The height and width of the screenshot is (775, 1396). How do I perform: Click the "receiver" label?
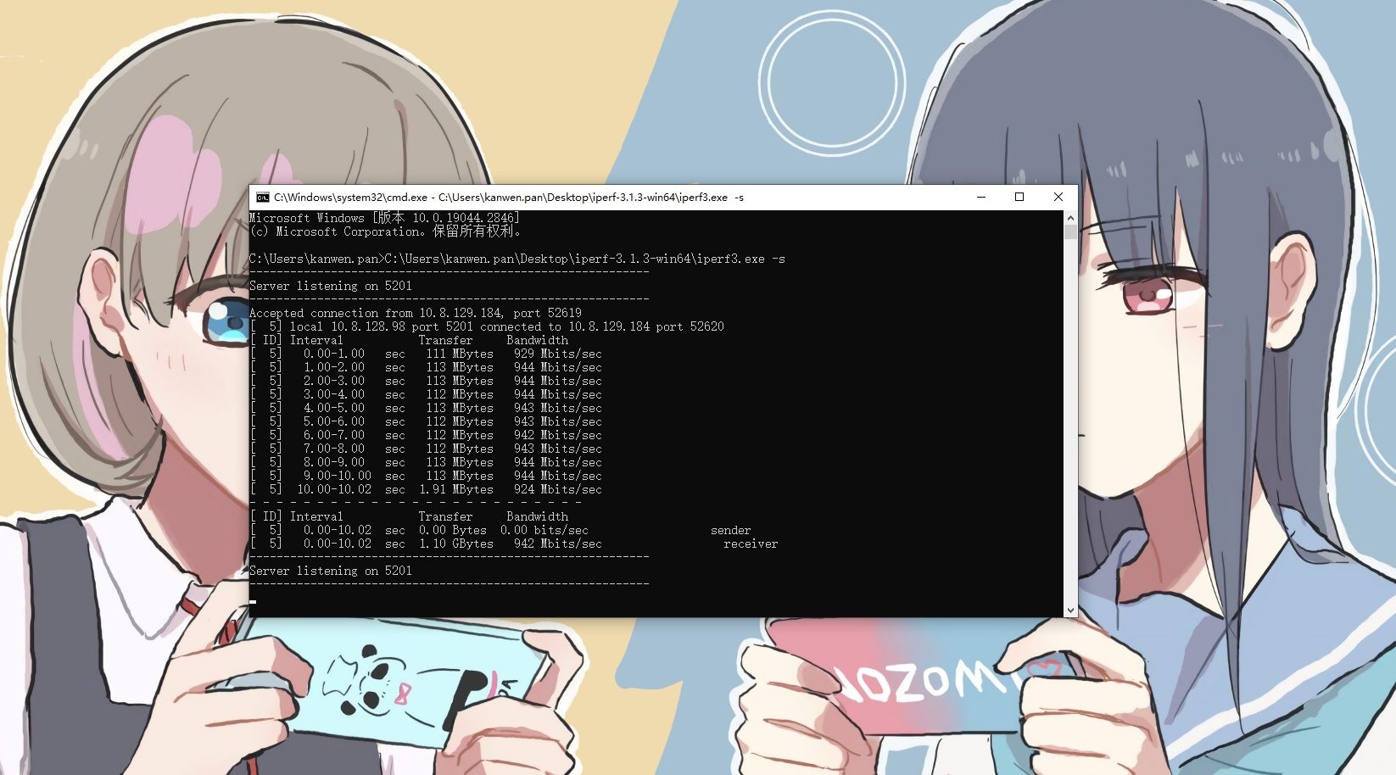click(751, 544)
